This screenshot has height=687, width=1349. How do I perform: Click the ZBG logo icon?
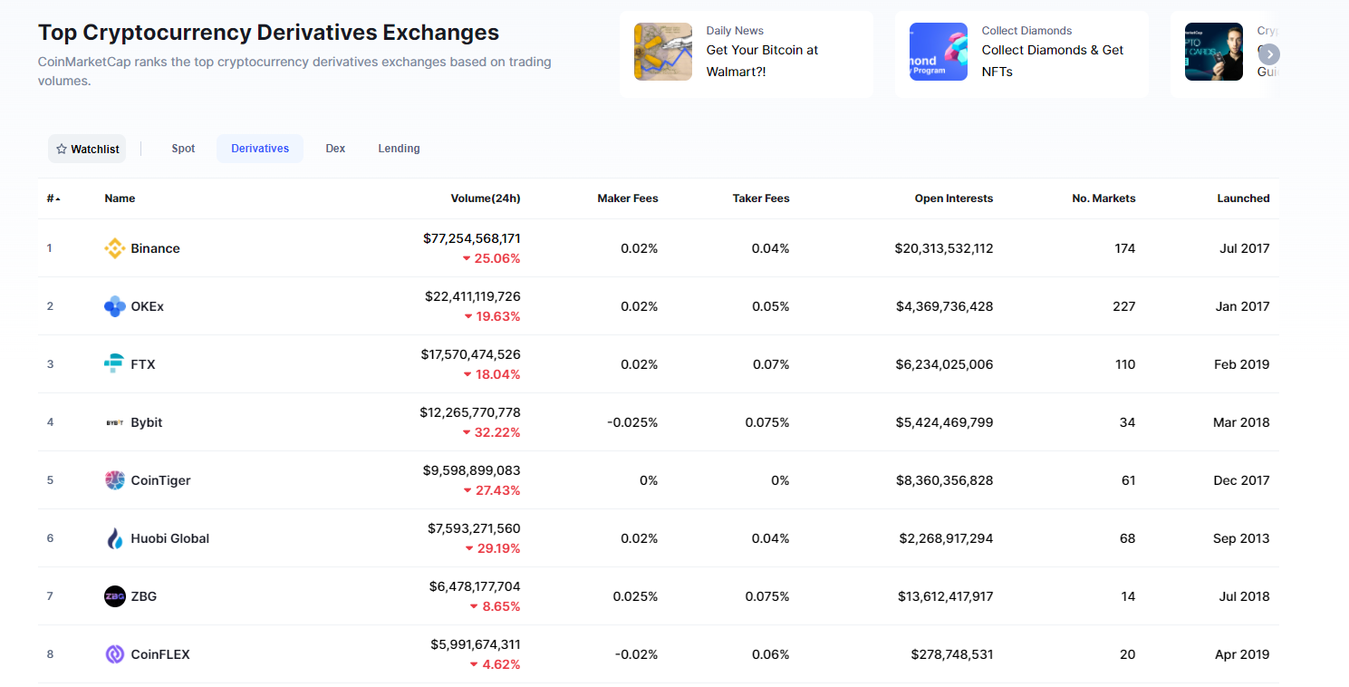[114, 596]
